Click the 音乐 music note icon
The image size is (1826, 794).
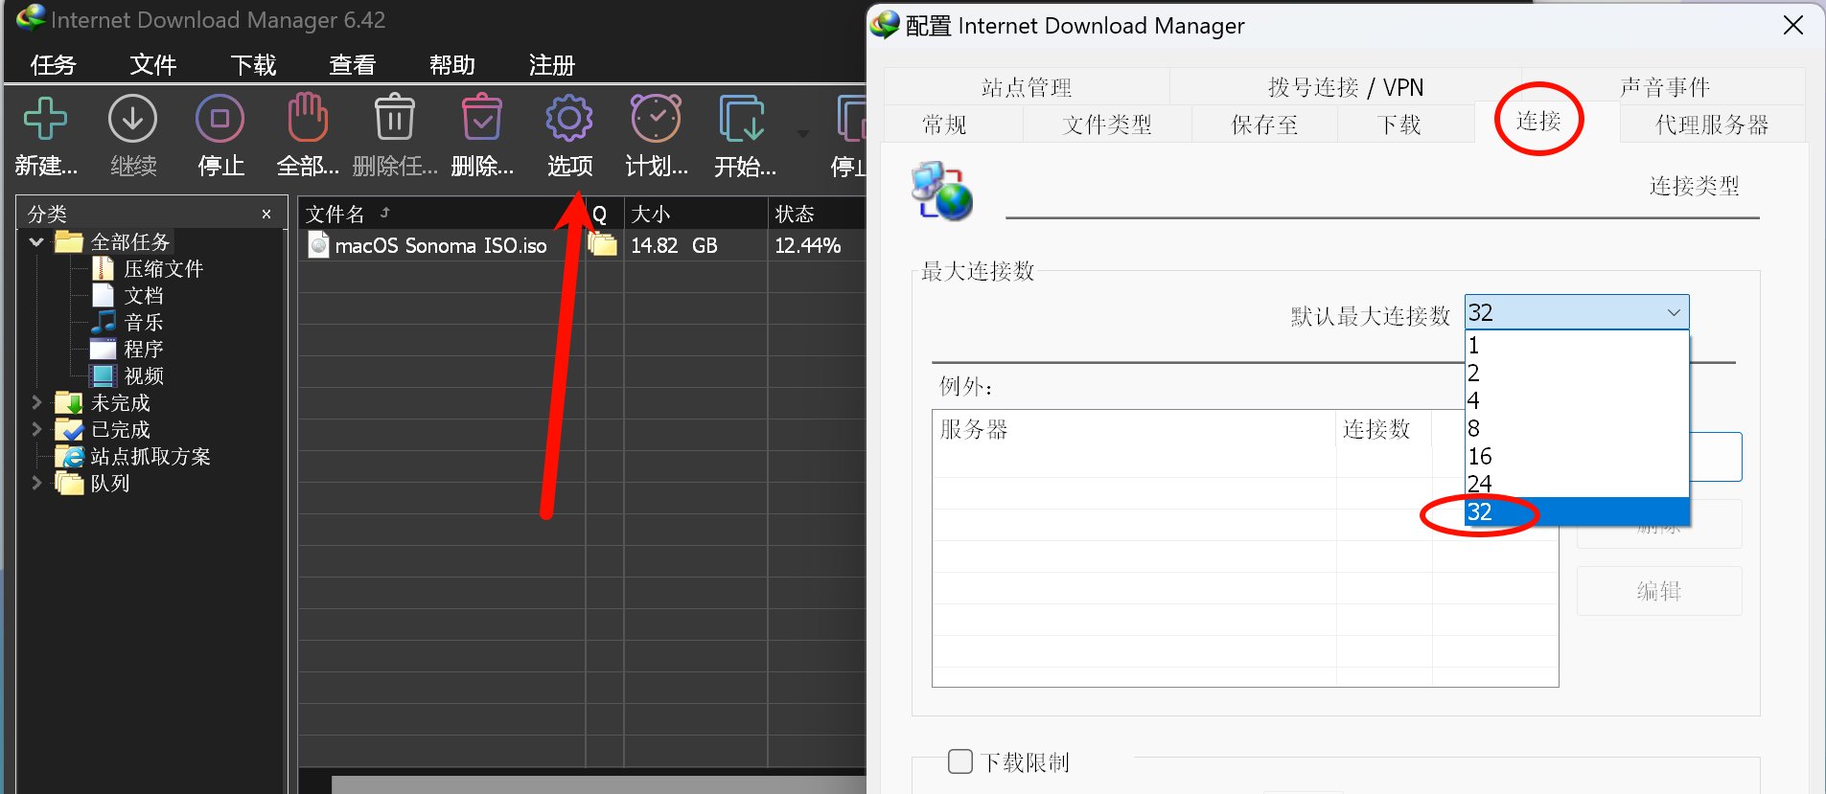[x=103, y=322]
